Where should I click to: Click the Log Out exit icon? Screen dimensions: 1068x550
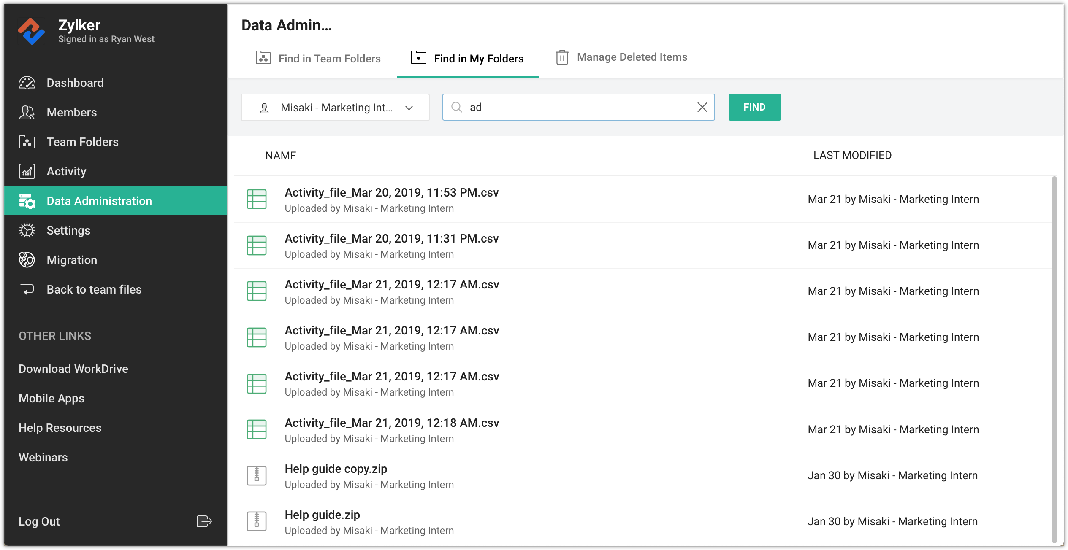pos(204,521)
